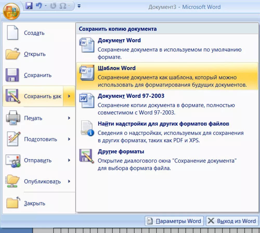Click the Сохранить копию документа header
Screen dimensions: 260x233
(x=118, y=29)
